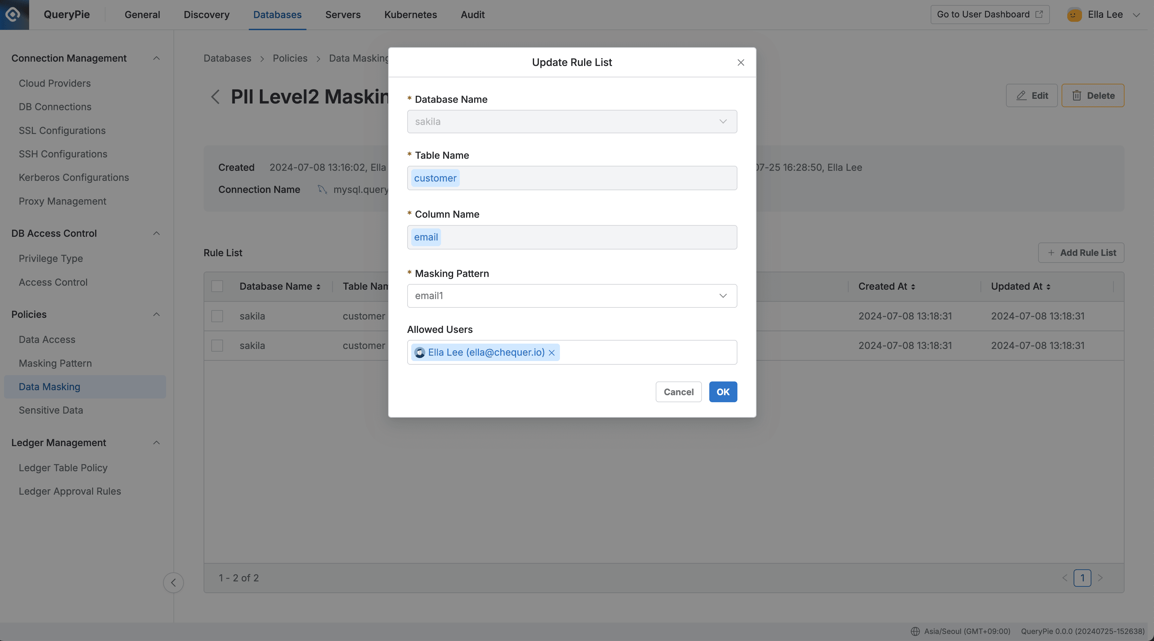Viewport: 1154px width, 641px height.
Task: Collapse the Ledger Management section
Action: (156, 442)
